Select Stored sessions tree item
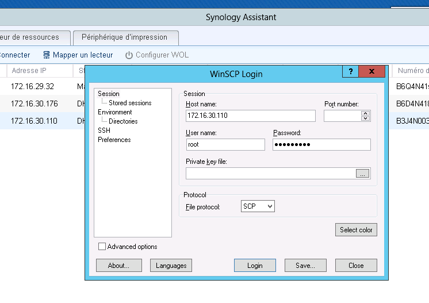The width and height of the screenshot is (429, 303). click(130, 103)
